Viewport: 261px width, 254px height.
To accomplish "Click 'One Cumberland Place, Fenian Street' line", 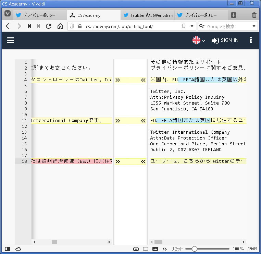I will 198,144.
